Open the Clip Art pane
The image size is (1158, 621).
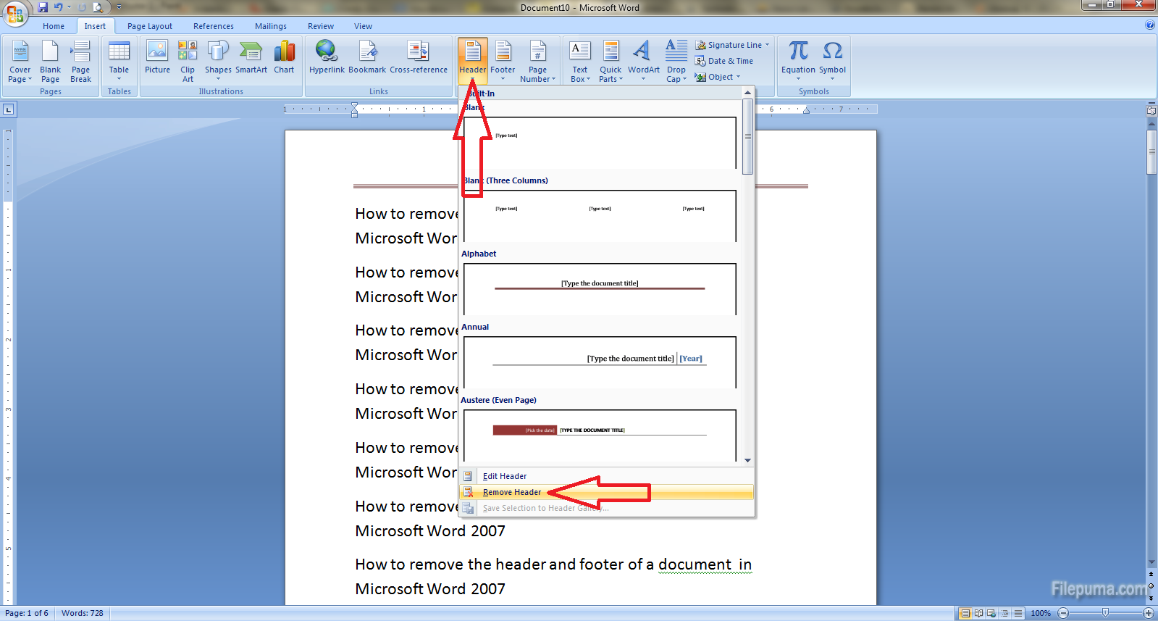[188, 62]
